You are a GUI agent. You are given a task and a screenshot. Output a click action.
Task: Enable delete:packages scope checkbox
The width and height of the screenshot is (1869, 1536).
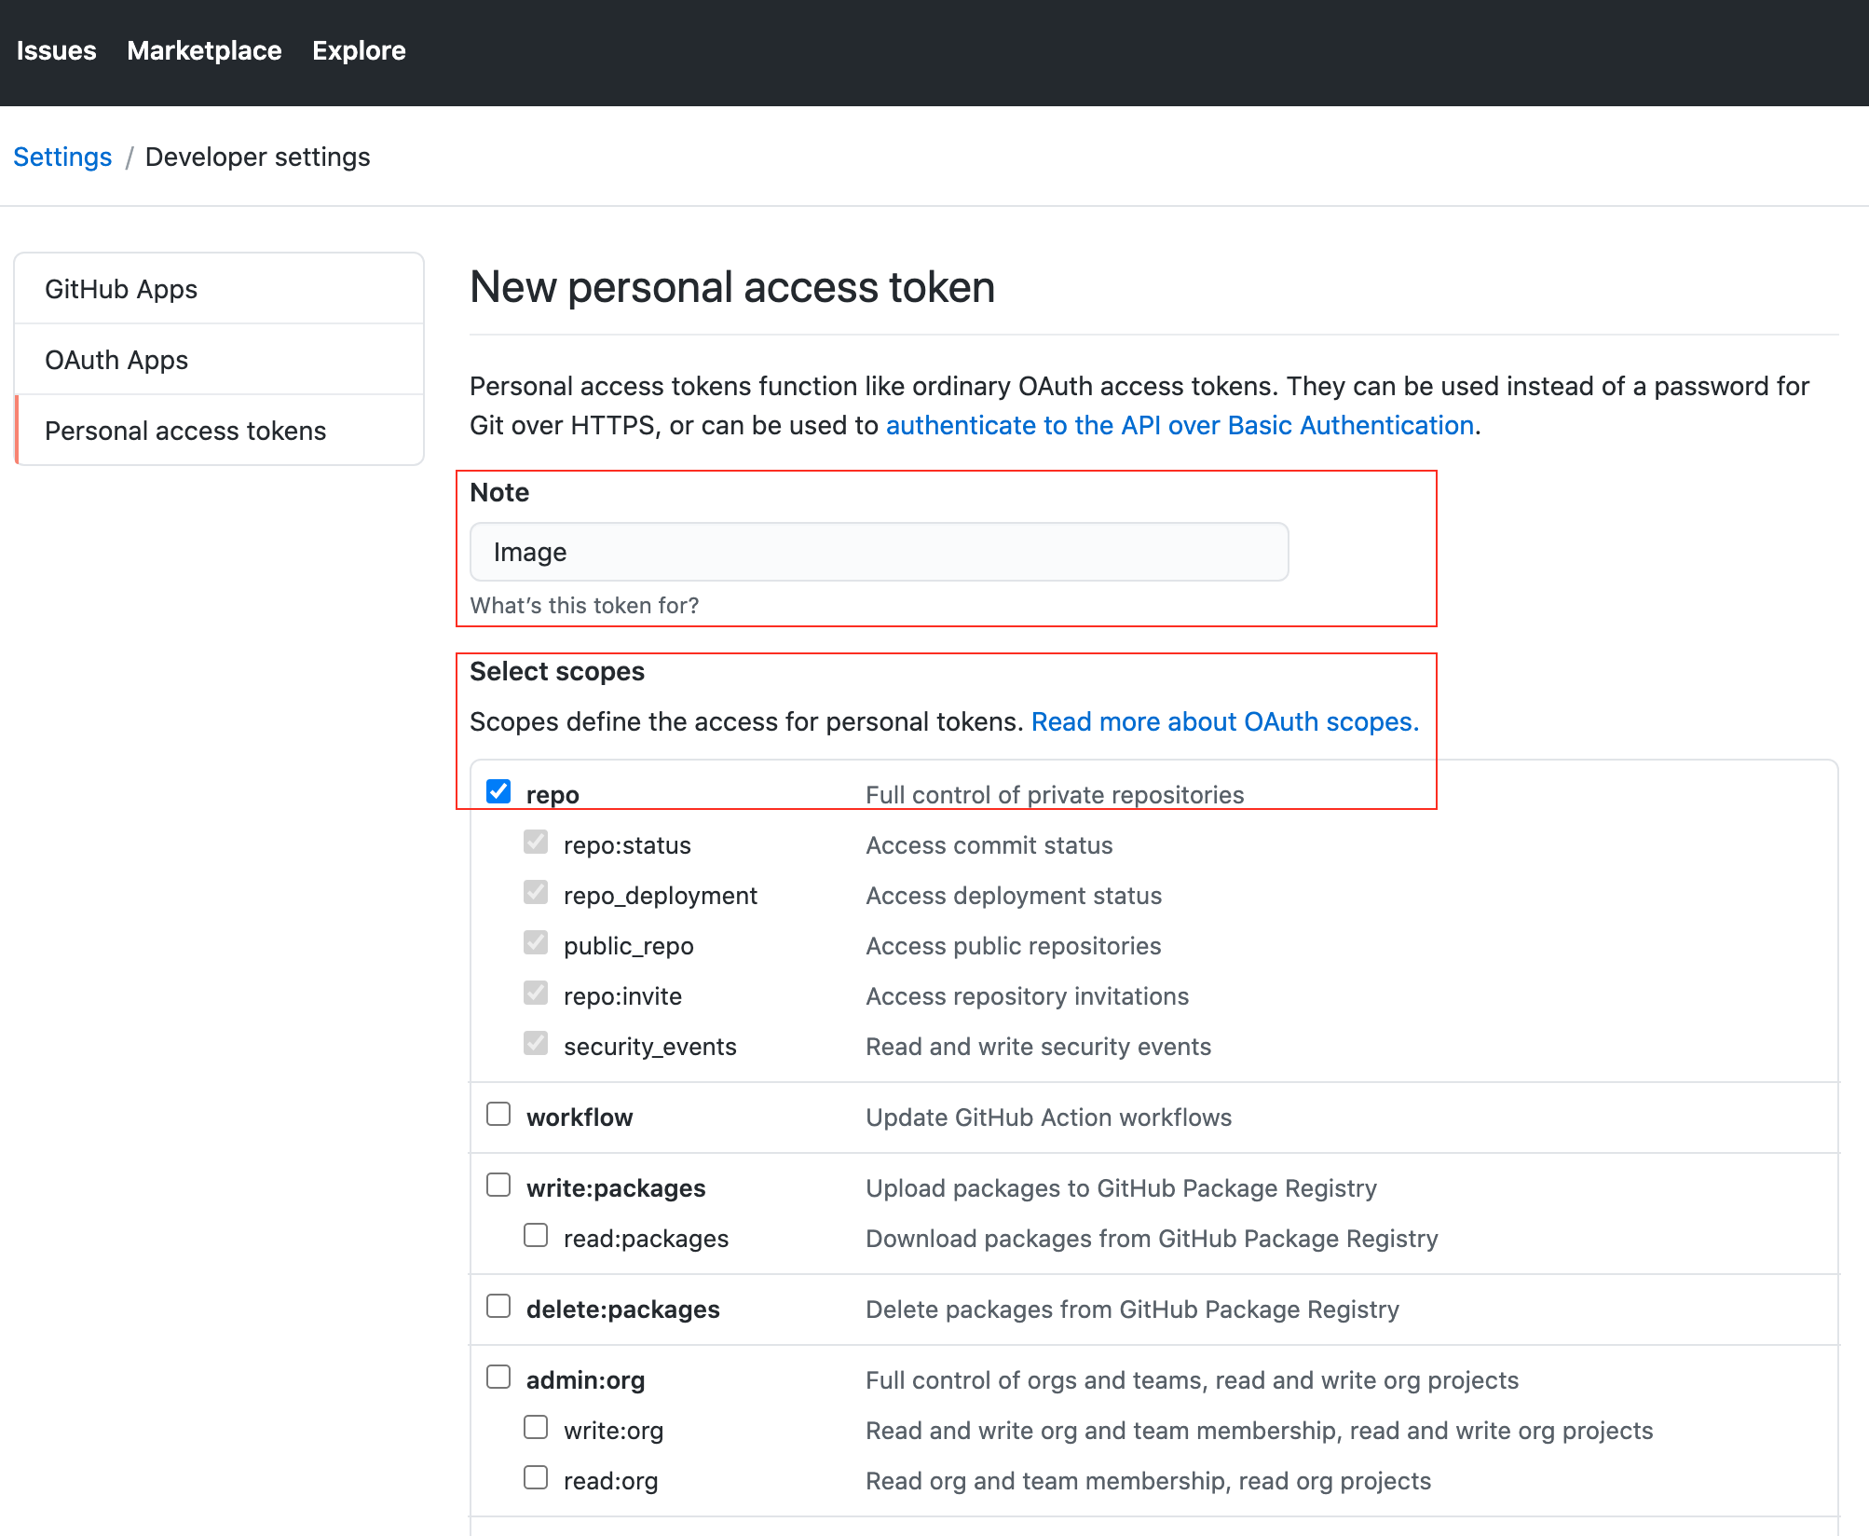point(498,1307)
